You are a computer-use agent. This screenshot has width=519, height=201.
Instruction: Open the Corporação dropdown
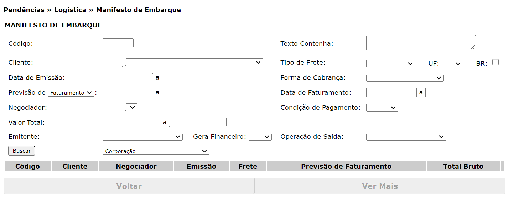(156, 151)
